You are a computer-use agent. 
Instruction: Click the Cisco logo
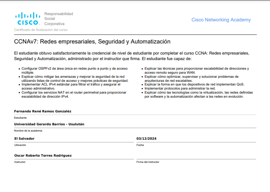(28, 18)
